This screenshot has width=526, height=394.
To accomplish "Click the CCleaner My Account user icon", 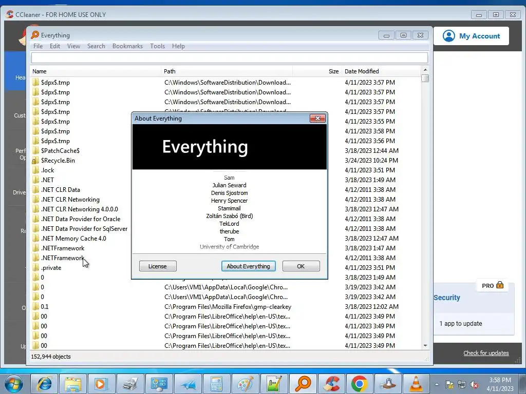I will coord(449,36).
